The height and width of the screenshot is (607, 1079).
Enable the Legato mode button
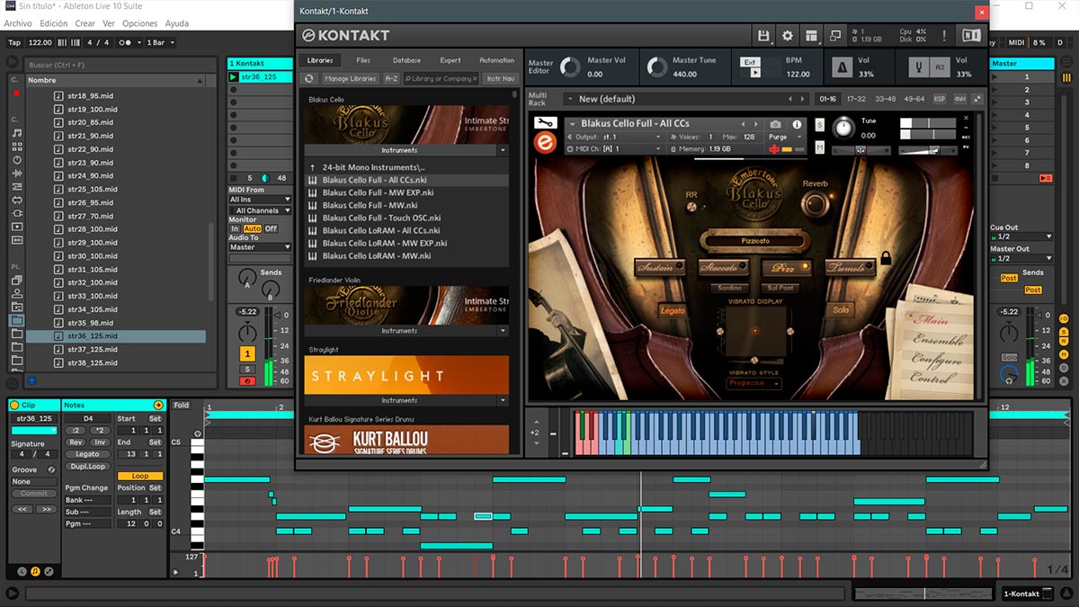coord(673,310)
